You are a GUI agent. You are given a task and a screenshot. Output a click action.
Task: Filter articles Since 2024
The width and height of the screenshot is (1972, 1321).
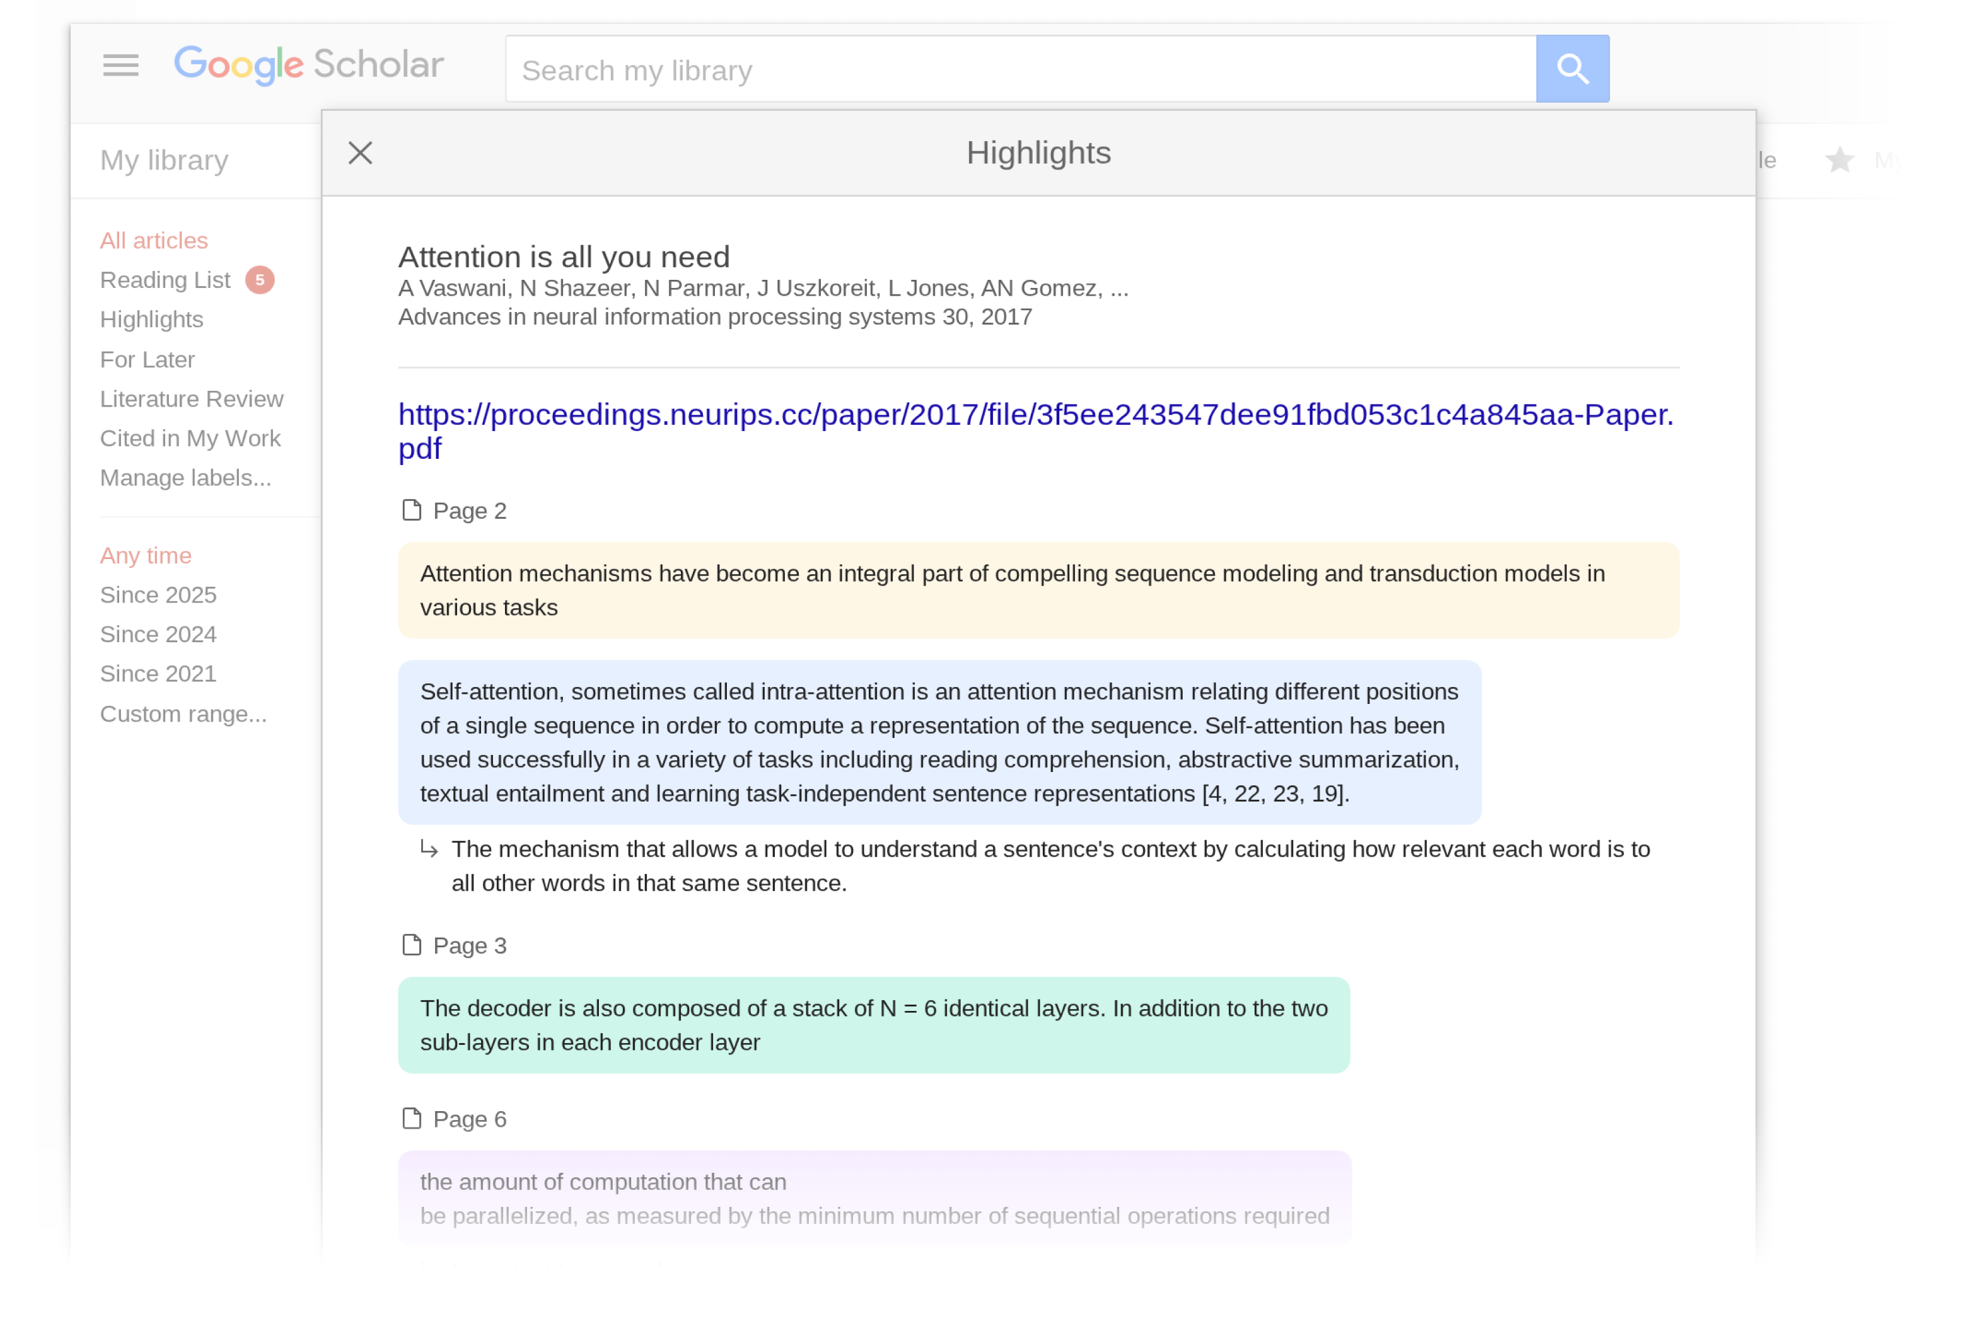pyautogui.click(x=158, y=635)
